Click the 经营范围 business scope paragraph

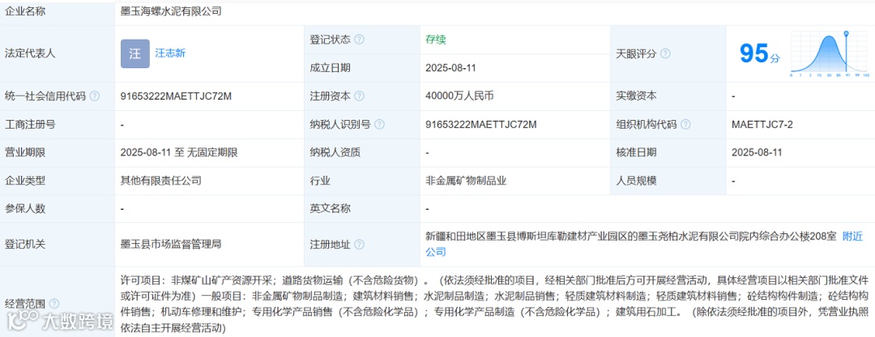click(x=494, y=304)
